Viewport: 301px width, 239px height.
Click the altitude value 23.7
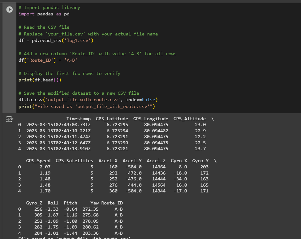point(200,149)
